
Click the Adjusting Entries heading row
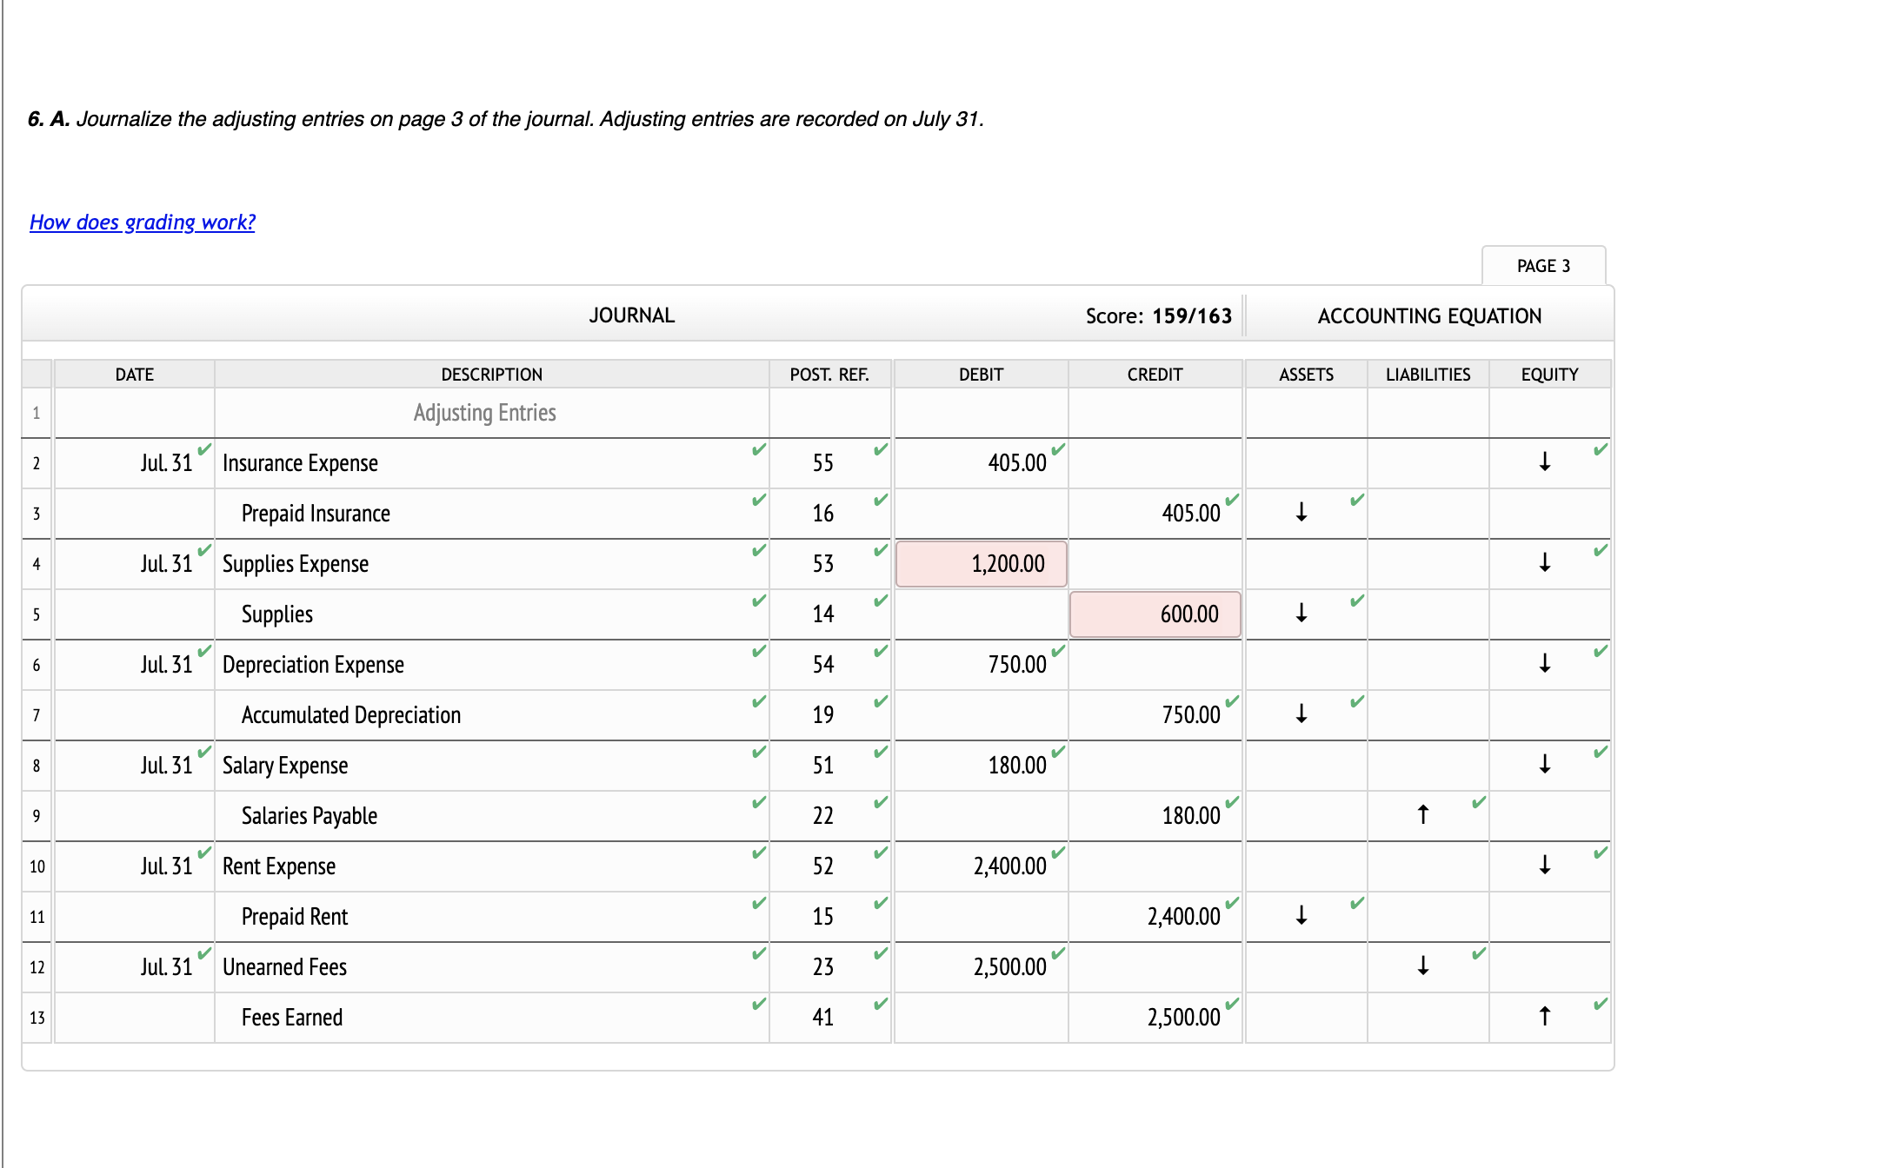coord(484,413)
